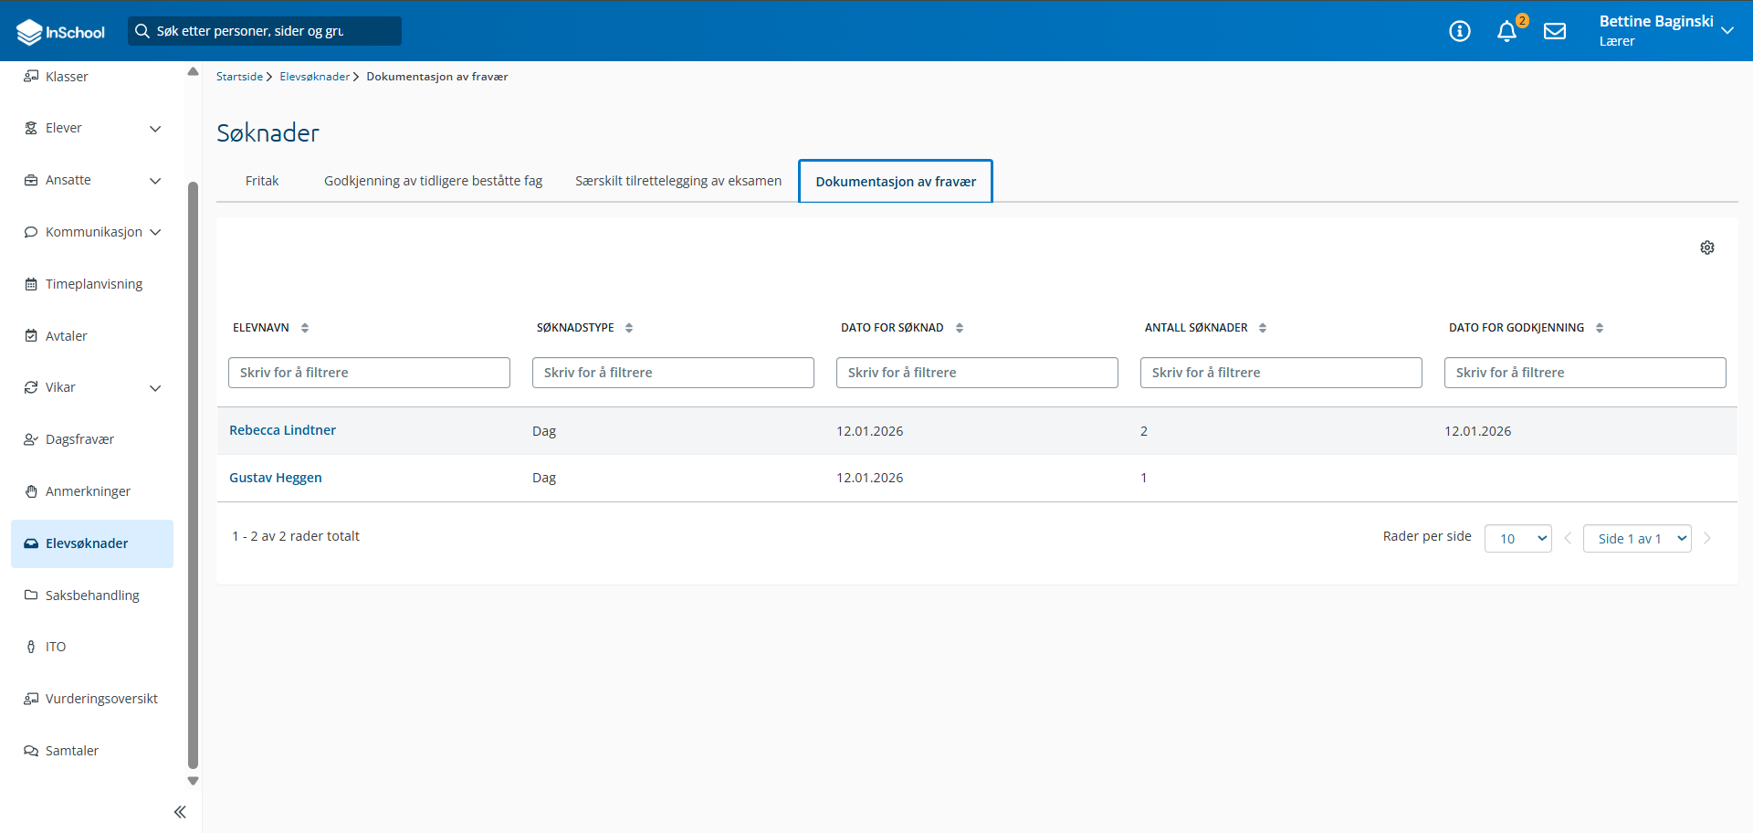
Task: Click approval date 12.01.2026 for Rebecca Lindtner
Action: coord(1477,431)
